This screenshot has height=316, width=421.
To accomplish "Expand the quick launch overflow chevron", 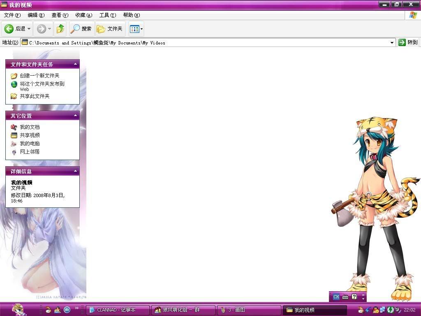I will pyautogui.click(x=76, y=308).
